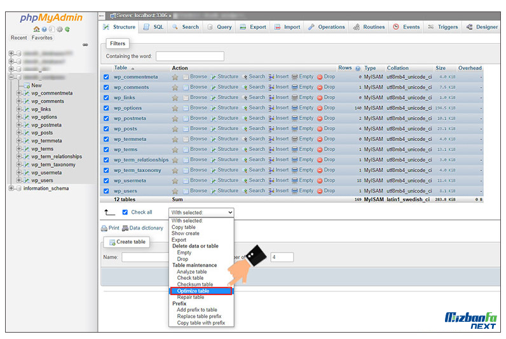Insert into wp_postmeta table

click(x=278, y=118)
